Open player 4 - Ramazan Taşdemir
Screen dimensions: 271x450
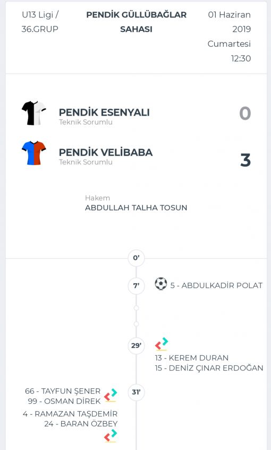coord(70,414)
